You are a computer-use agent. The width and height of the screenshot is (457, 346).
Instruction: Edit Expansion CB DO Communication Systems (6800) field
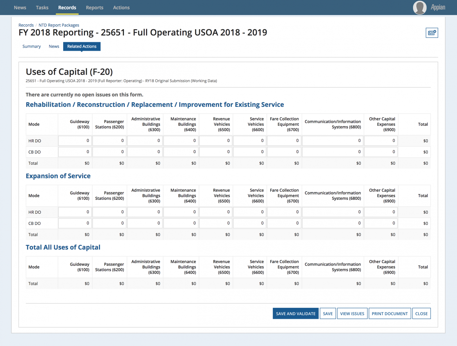tap(333, 223)
